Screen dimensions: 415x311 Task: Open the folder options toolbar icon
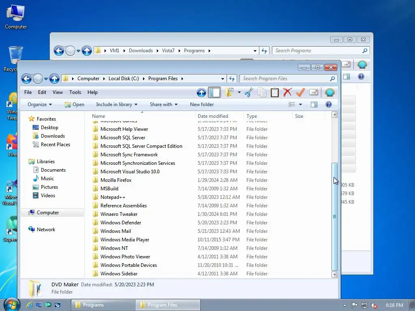point(229,92)
